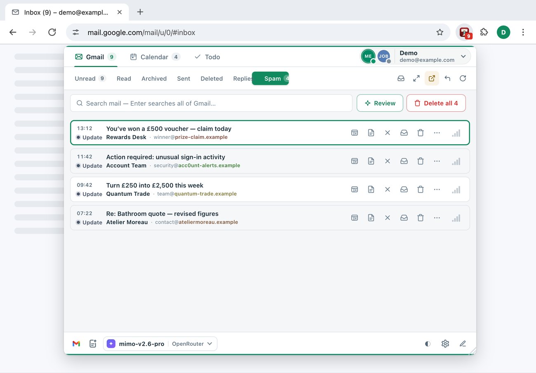Click the Gmail logo icon in the footer
This screenshot has width=536, height=373.
[x=76, y=344]
